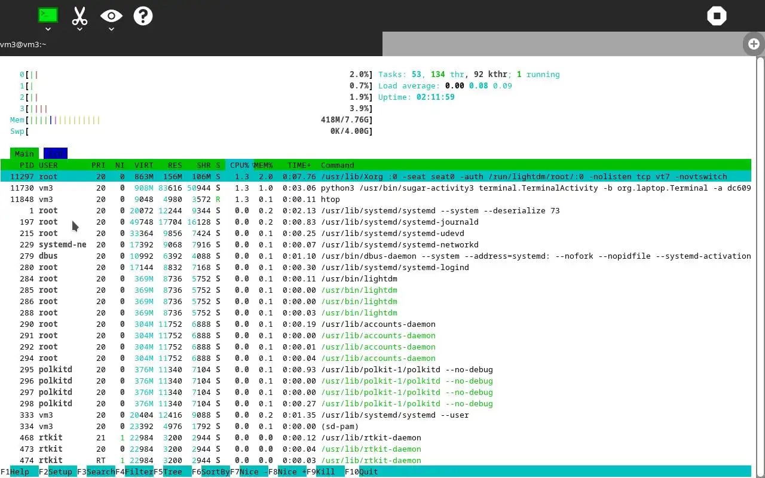
Task: Select the python3 sugar-activity3 process row
Action: [x=376, y=188]
